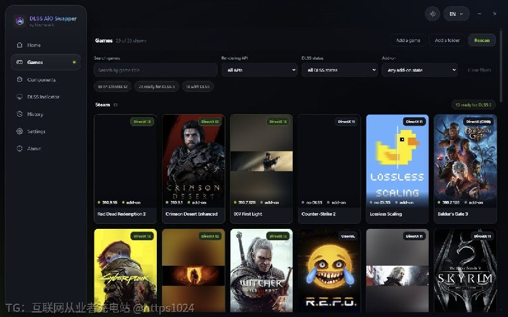Click the Red Dead Redemption 2 title

tap(121, 214)
